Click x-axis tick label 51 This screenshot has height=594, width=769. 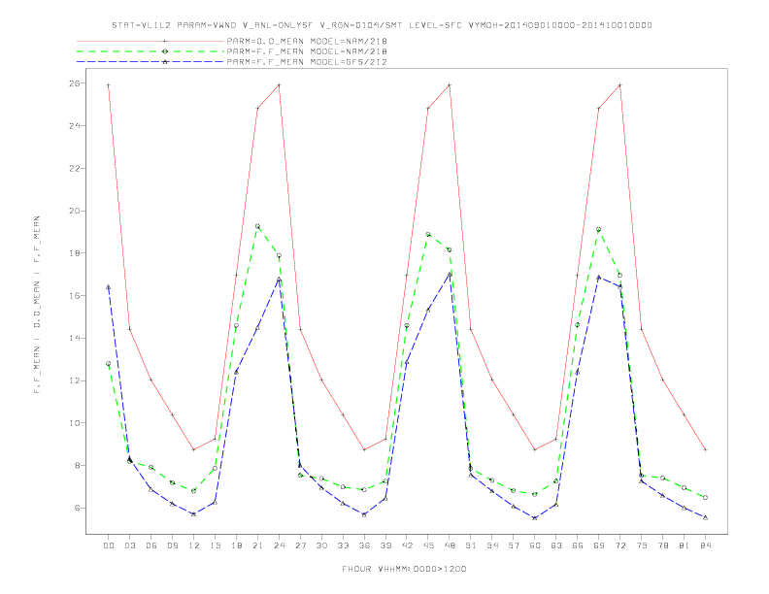pyautogui.click(x=471, y=545)
